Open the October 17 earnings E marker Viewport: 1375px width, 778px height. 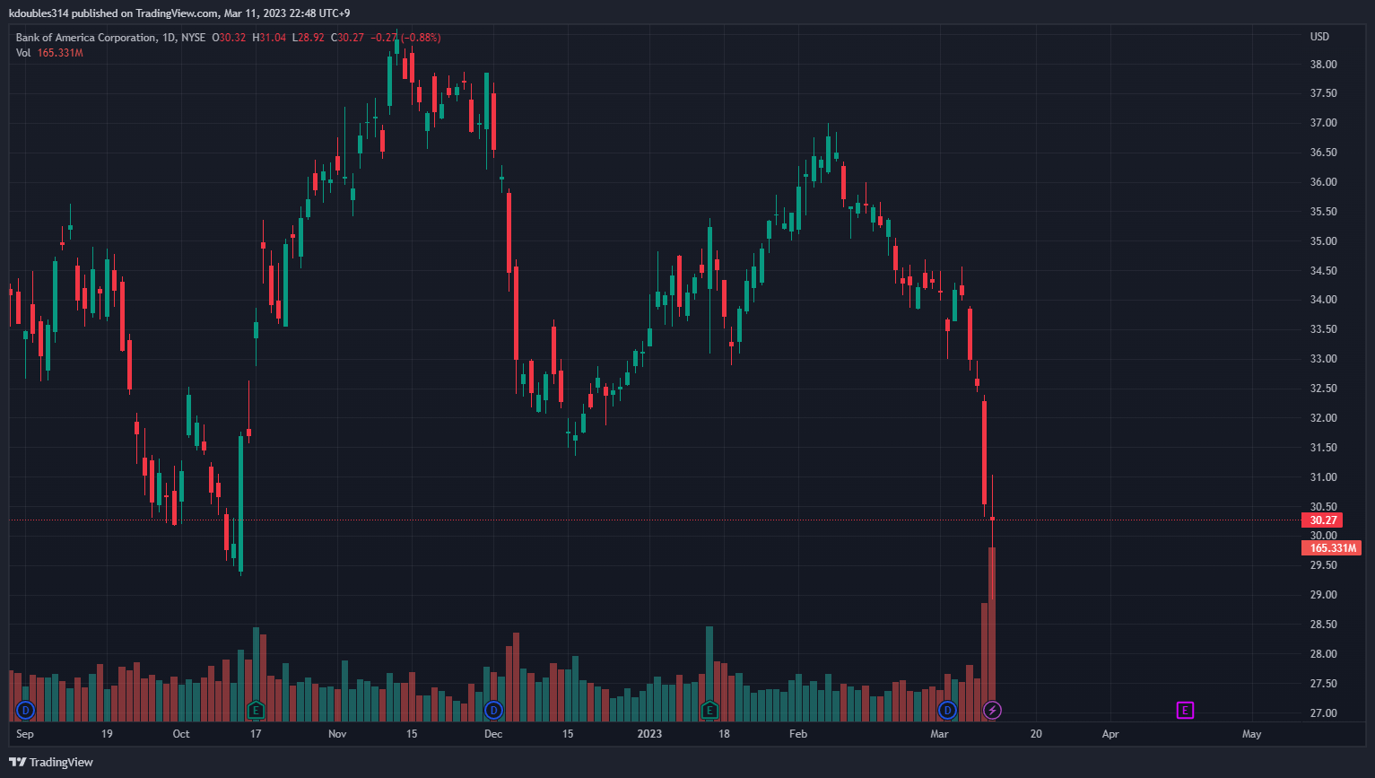(x=256, y=711)
